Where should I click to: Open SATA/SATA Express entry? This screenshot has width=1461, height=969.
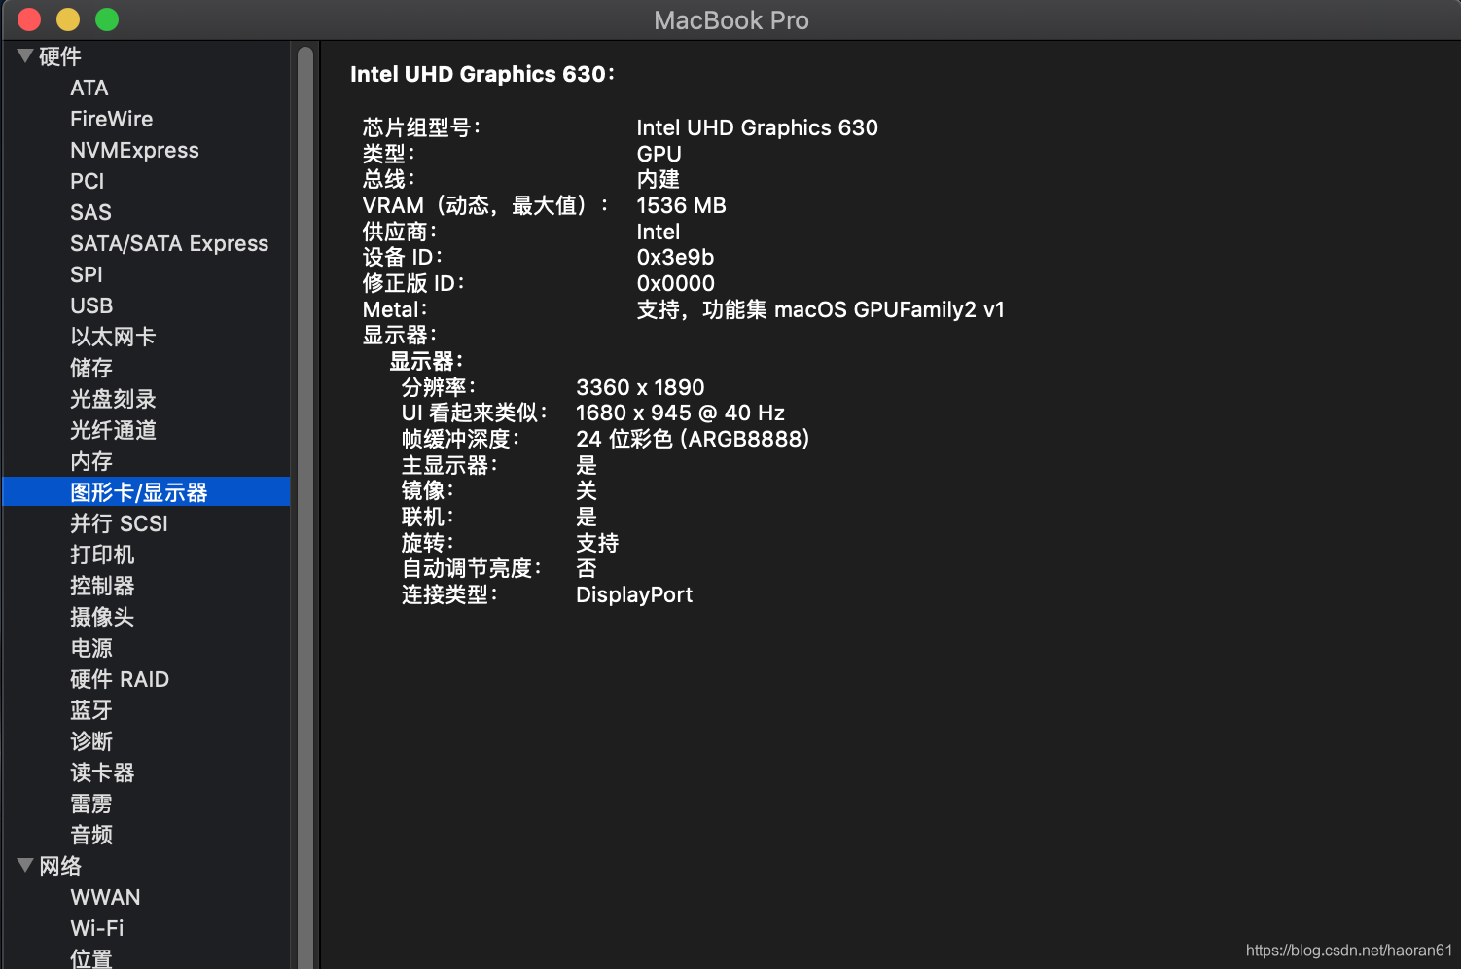[x=169, y=243]
